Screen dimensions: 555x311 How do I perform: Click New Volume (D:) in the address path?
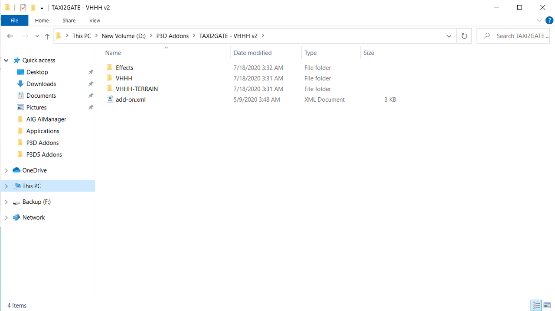(x=124, y=36)
